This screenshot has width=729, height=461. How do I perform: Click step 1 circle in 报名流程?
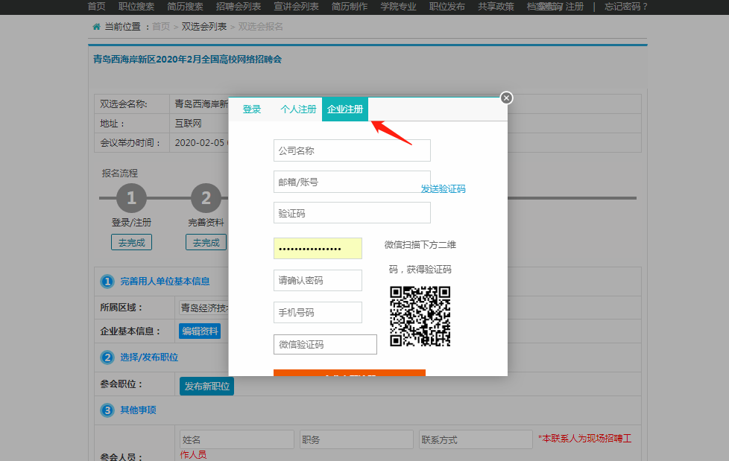point(131,198)
